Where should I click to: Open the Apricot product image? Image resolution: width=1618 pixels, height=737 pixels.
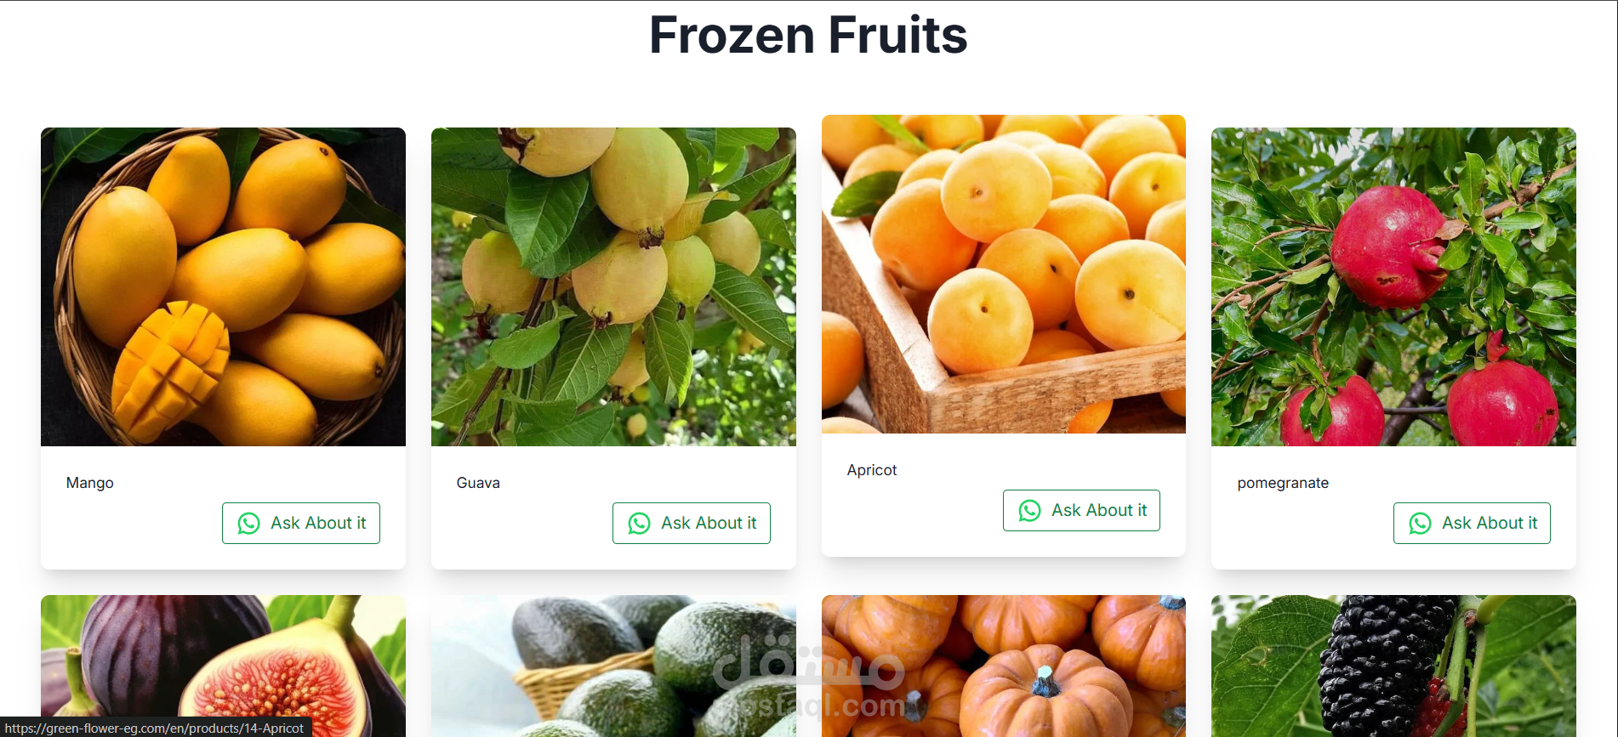(1004, 274)
